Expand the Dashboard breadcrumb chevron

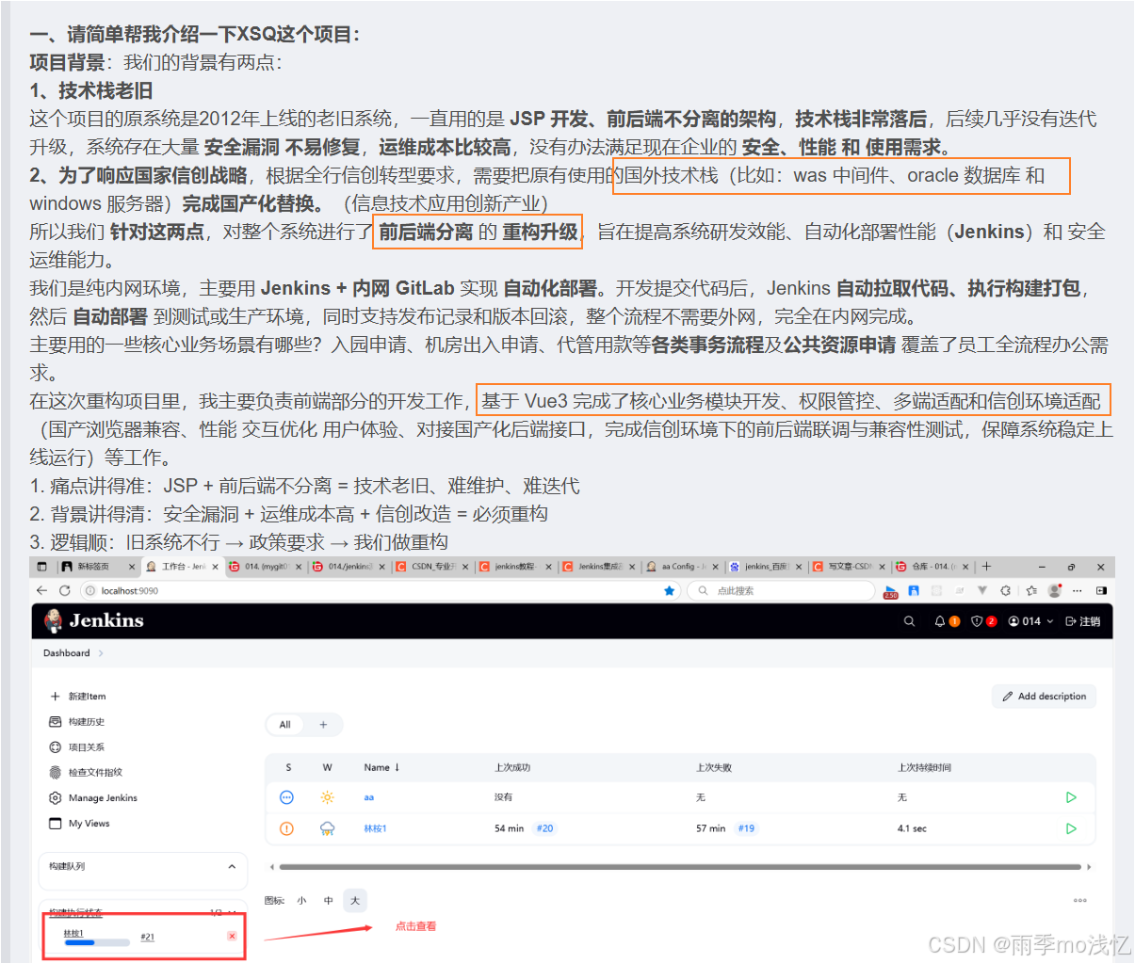coord(101,653)
